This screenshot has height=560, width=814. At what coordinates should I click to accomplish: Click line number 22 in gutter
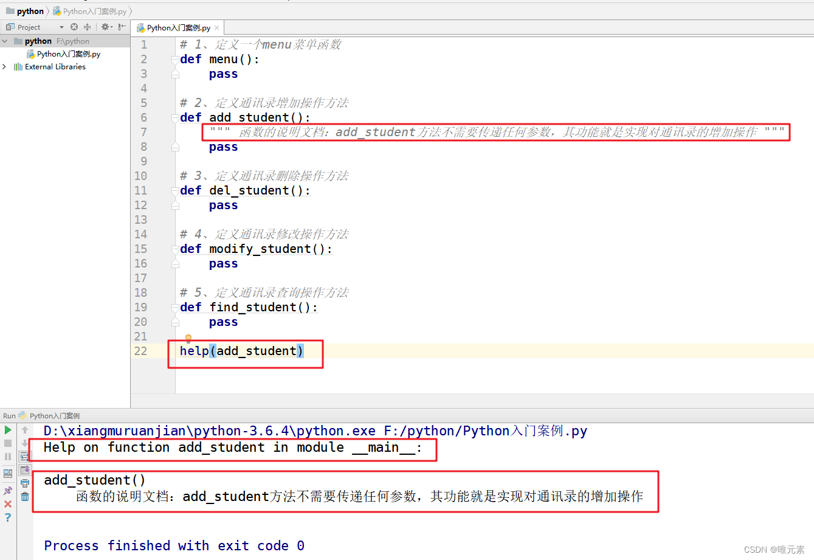140,351
